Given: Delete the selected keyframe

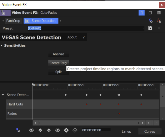Looking at the screenshot, I should (75, 130).
